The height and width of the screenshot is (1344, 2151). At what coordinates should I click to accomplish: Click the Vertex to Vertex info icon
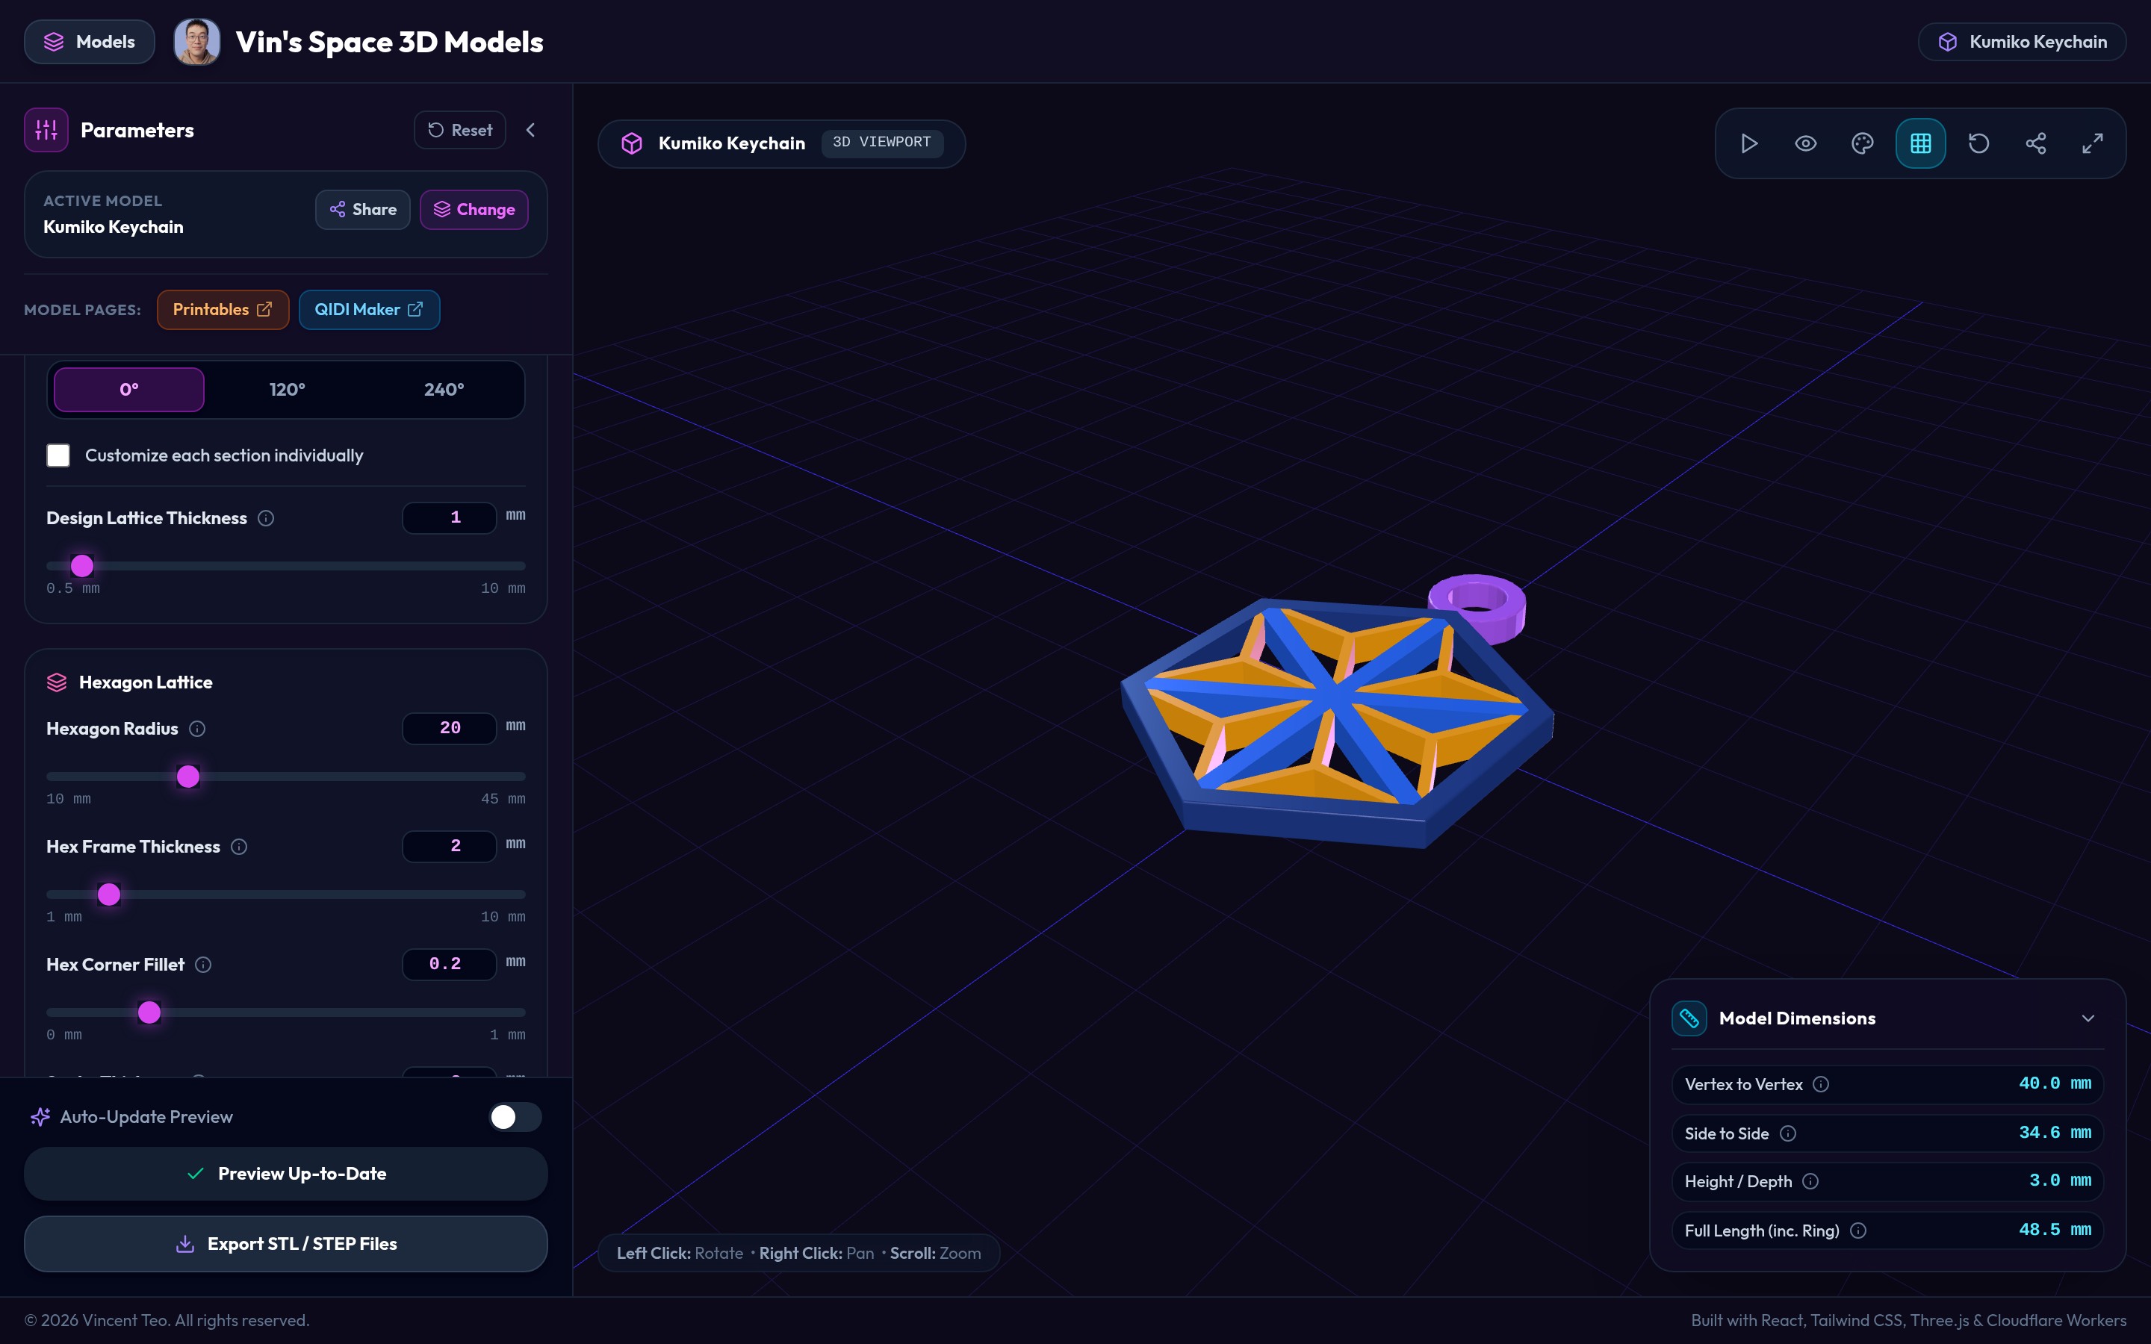click(x=1821, y=1084)
